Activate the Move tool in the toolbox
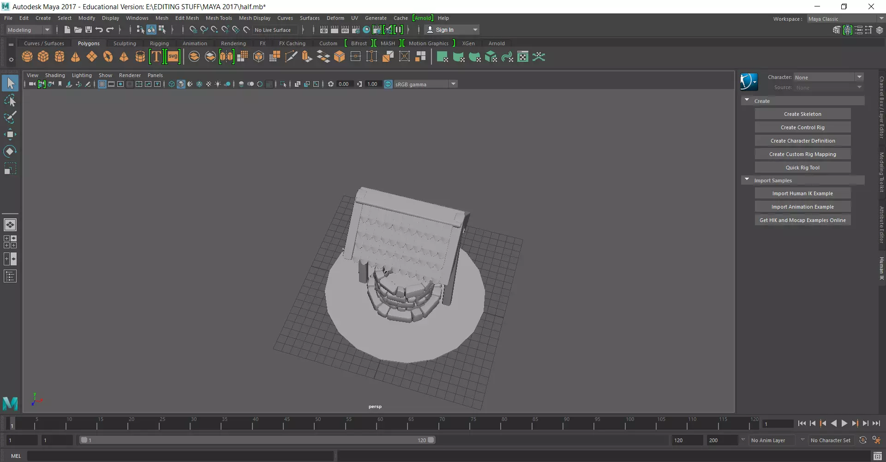 click(10, 135)
